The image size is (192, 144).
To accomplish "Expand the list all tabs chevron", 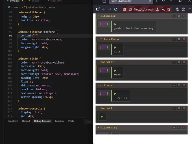I will pyautogui.click(x=163, y=1).
